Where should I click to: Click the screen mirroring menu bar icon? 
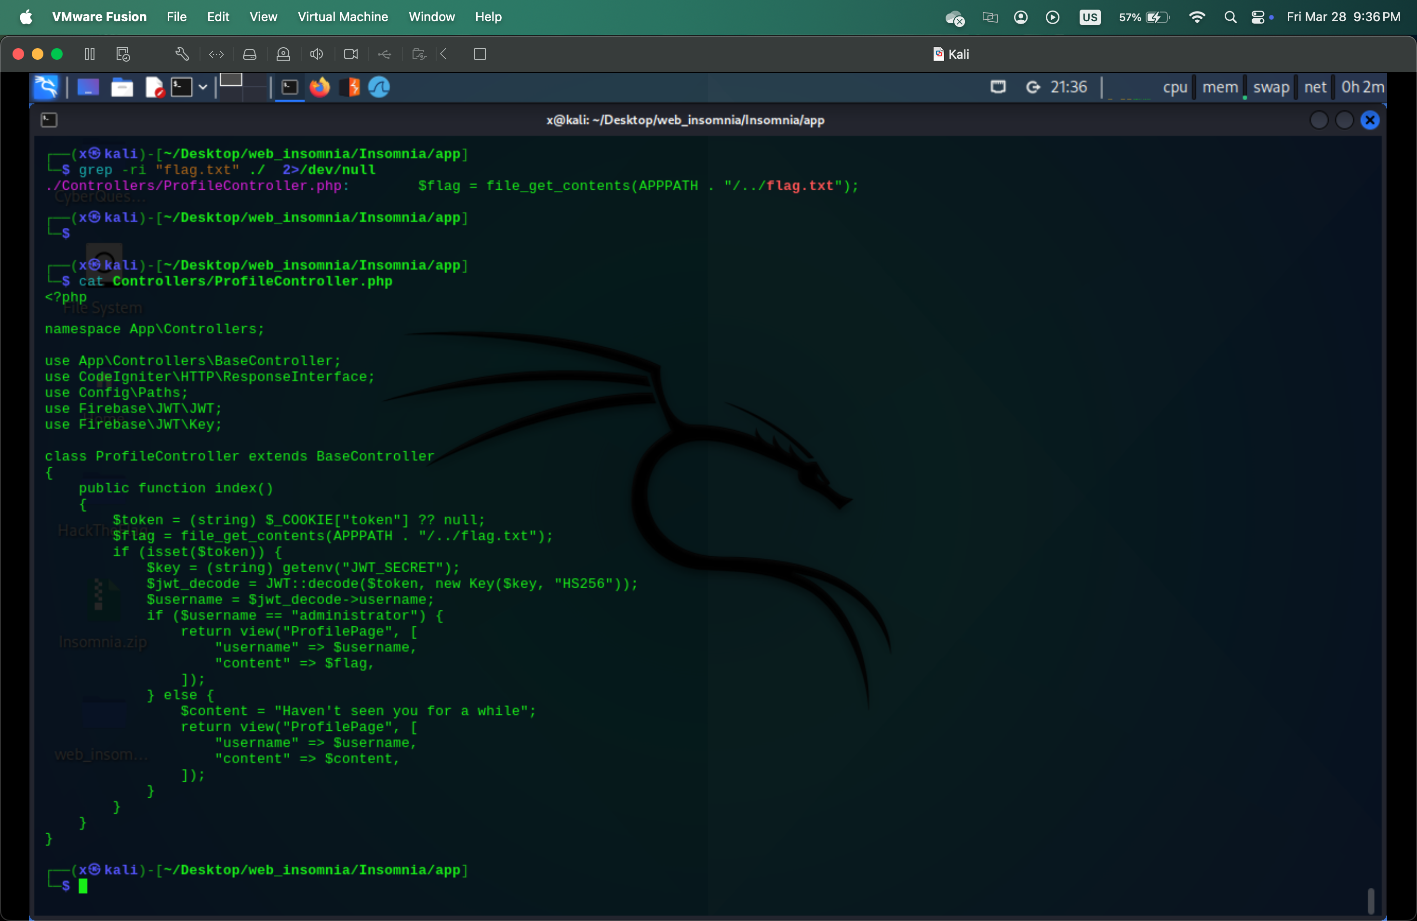click(989, 17)
